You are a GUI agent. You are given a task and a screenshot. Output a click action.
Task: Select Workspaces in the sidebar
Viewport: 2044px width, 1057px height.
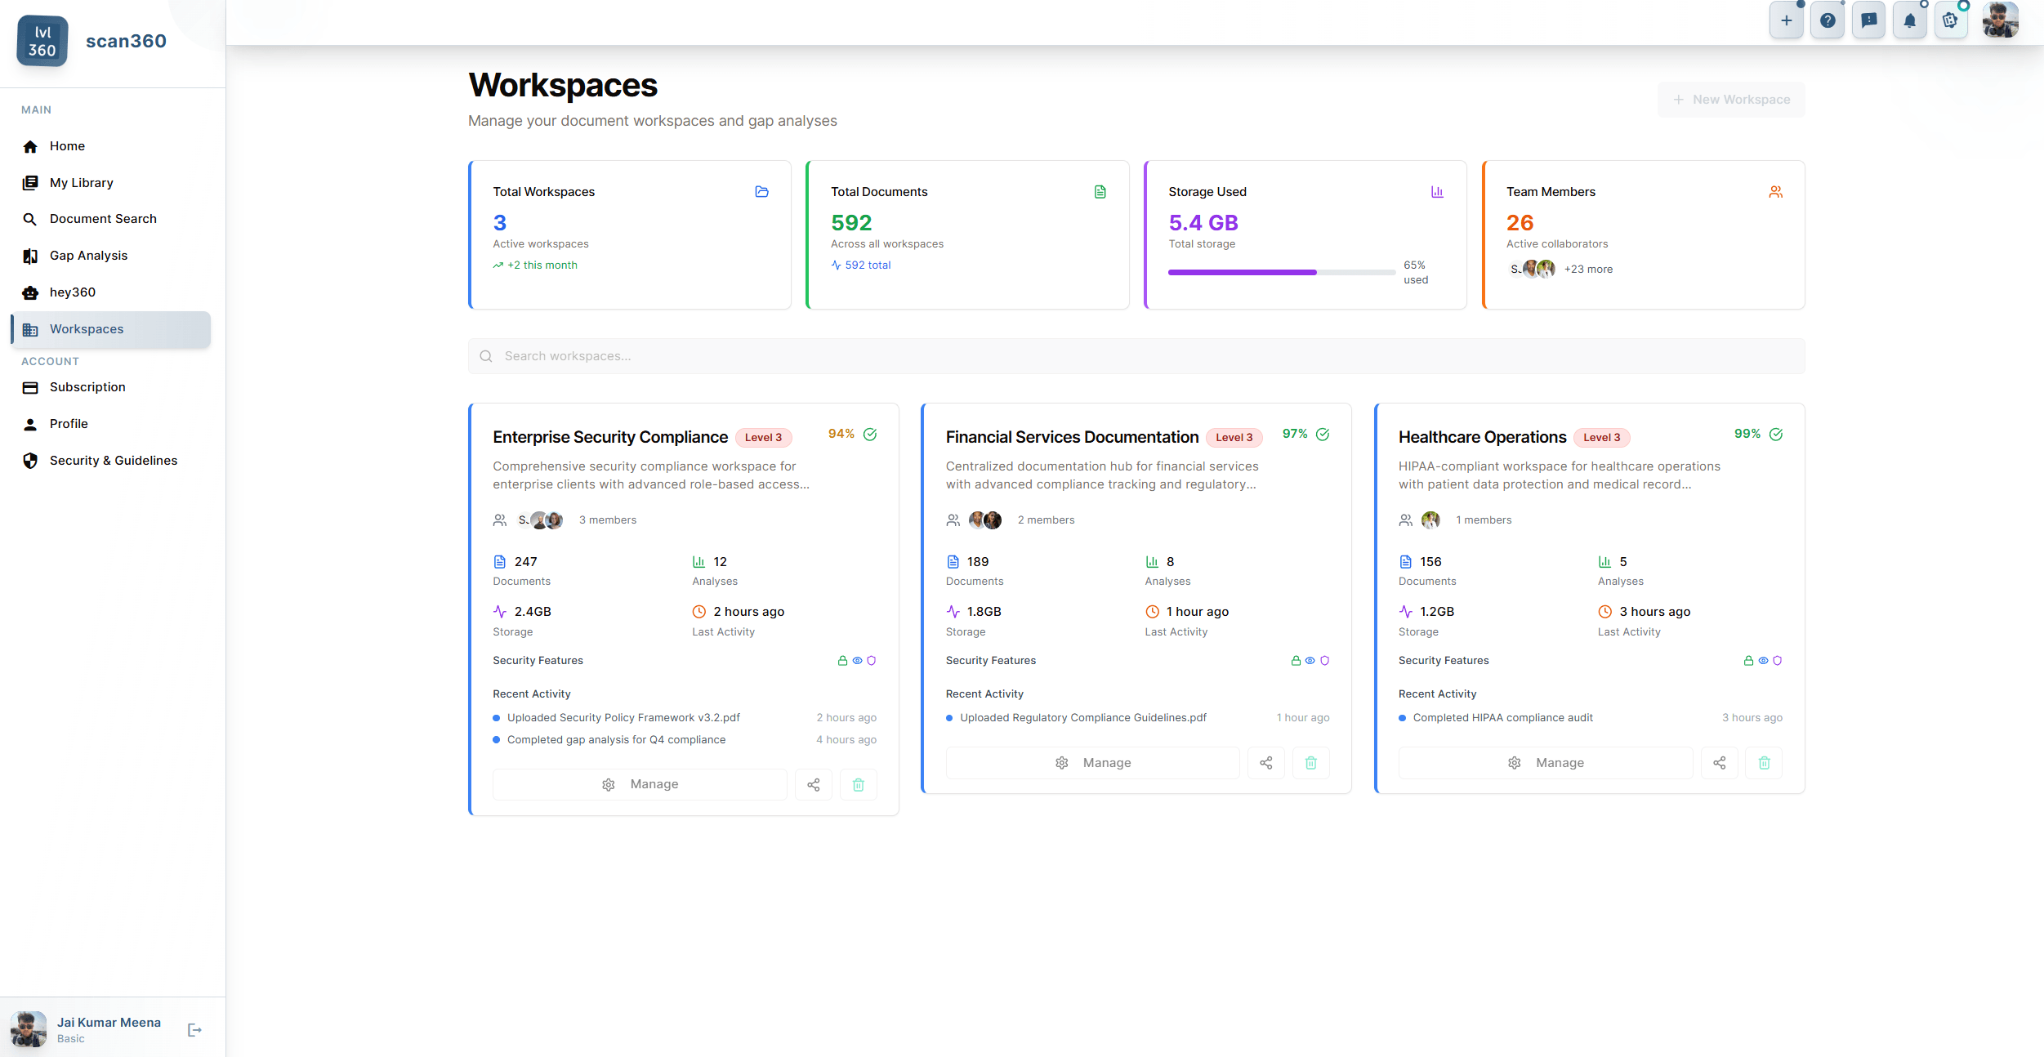(86, 328)
